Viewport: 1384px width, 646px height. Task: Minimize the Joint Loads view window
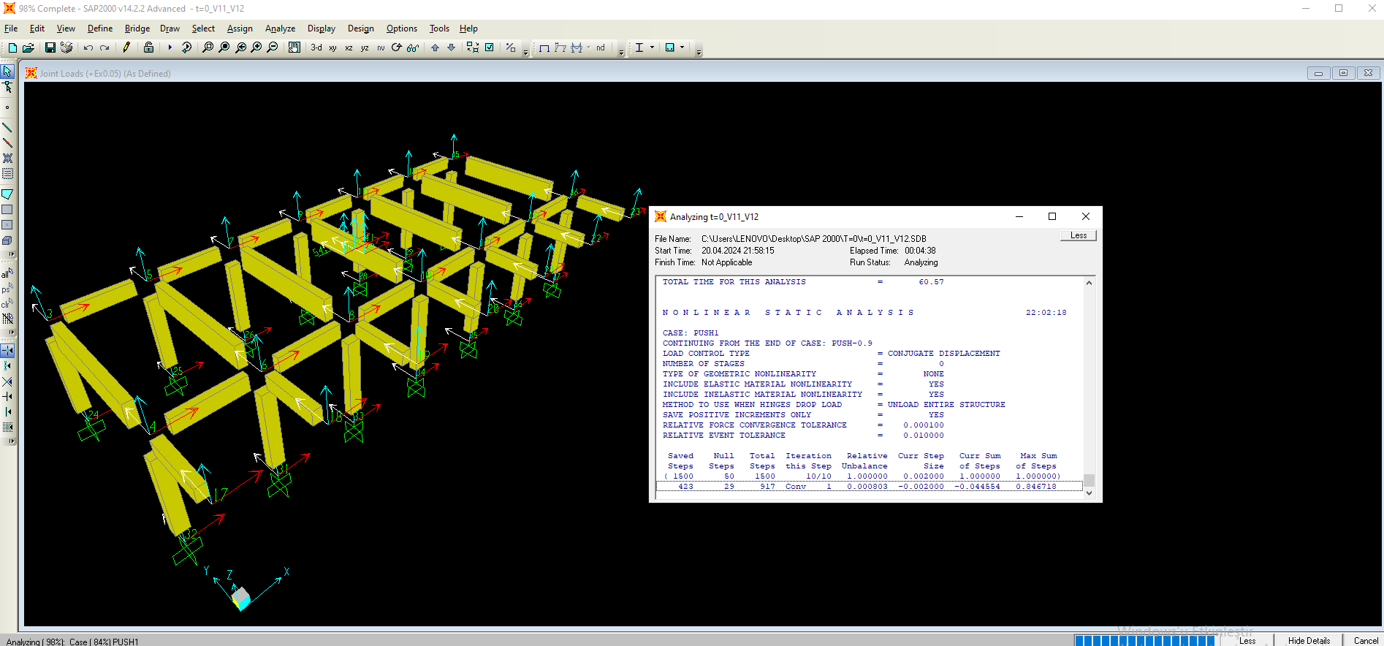[x=1318, y=73]
